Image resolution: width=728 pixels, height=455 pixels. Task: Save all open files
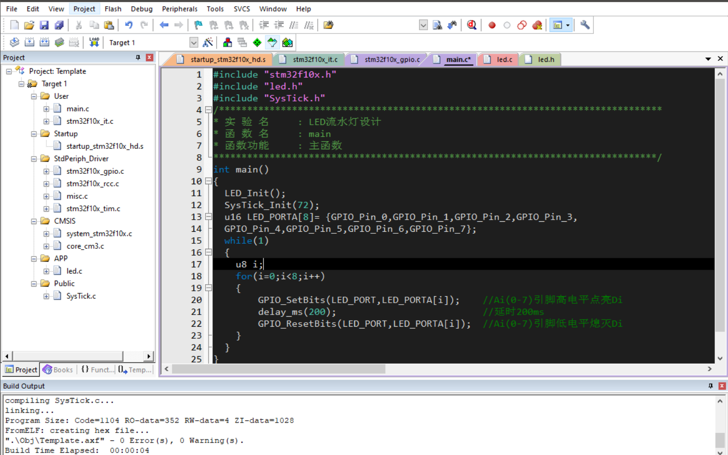[x=59, y=25]
